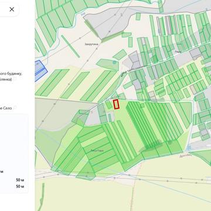This screenshot has height=211, width=211.
Task: Click the Закрутина map label
Action: click(91, 44)
